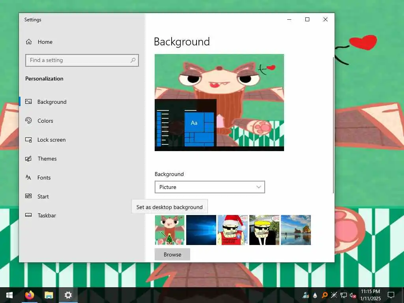Click the Background picture-frame sidebar icon
This screenshot has height=303, width=404.
[28, 101]
